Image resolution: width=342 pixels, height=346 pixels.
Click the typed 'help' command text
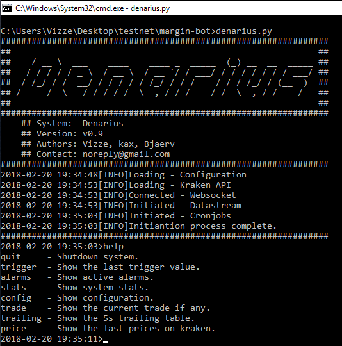pos(113,247)
